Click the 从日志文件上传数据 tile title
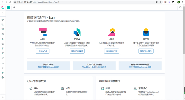 (x=94, y=65)
